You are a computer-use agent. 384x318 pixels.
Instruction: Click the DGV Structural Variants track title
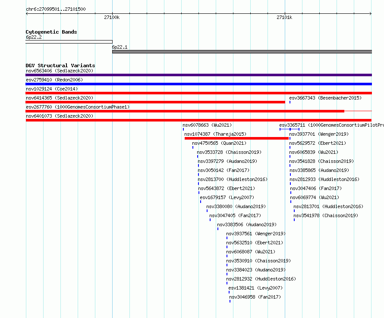60,65
